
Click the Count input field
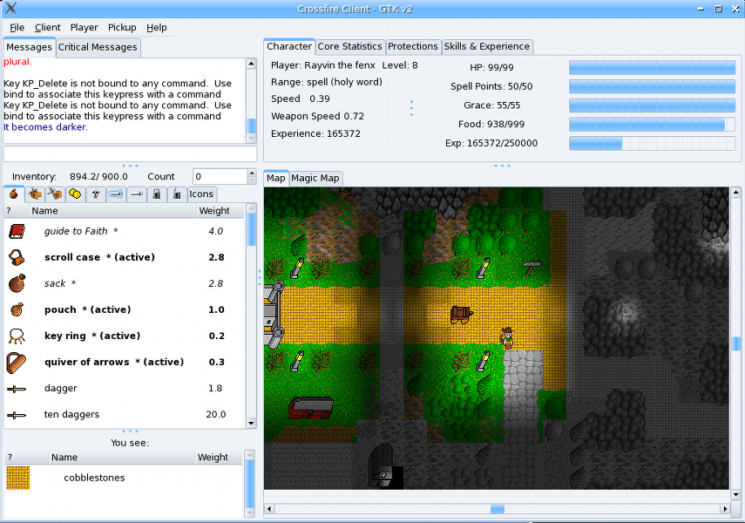coord(218,177)
